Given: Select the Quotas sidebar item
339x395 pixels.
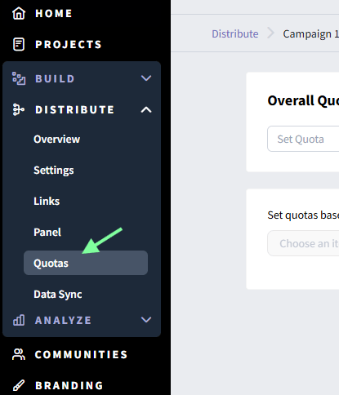Looking at the screenshot, I should [86, 263].
